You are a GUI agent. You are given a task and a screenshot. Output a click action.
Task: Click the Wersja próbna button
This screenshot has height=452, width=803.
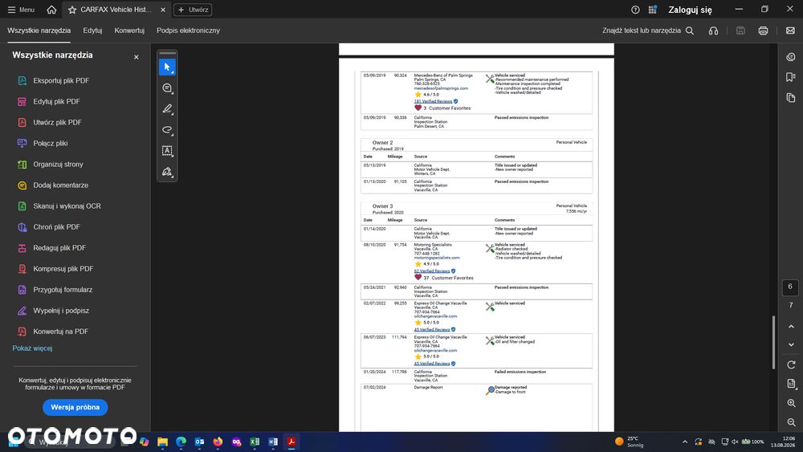75,408
